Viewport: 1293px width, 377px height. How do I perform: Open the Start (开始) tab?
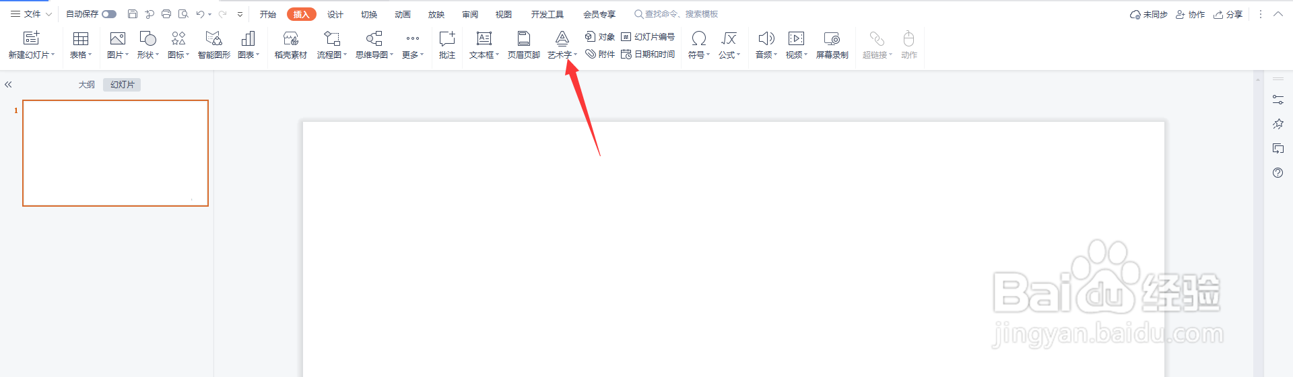[268, 14]
